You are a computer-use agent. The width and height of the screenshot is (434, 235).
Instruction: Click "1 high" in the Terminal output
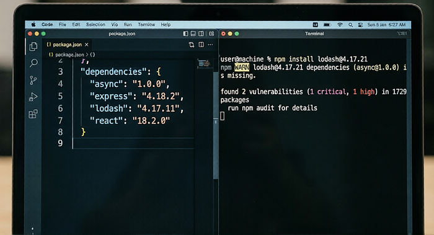click(363, 92)
